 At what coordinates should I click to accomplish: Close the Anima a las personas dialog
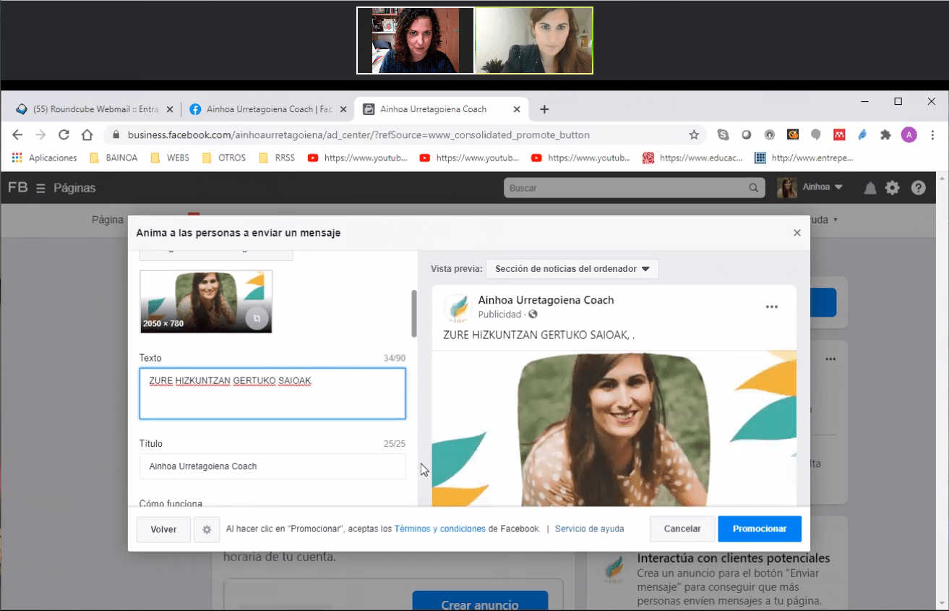pyautogui.click(x=797, y=233)
